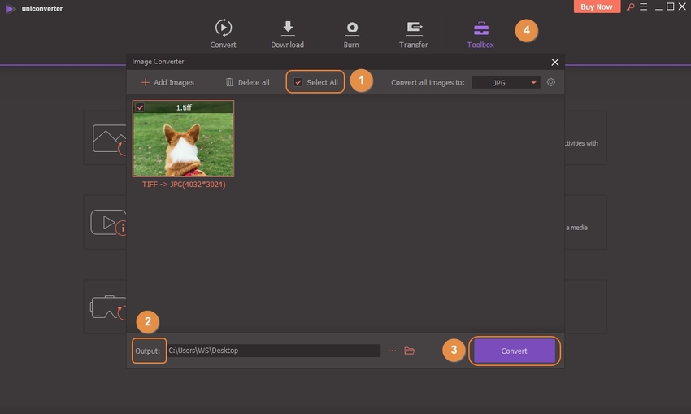Image resolution: width=691 pixels, height=414 pixels.
Task: Open the output folder icon
Action: point(410,351)
